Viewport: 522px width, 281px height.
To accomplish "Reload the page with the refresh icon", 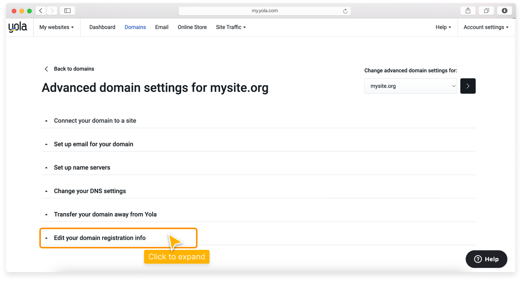I will click(x=345, y=10).
